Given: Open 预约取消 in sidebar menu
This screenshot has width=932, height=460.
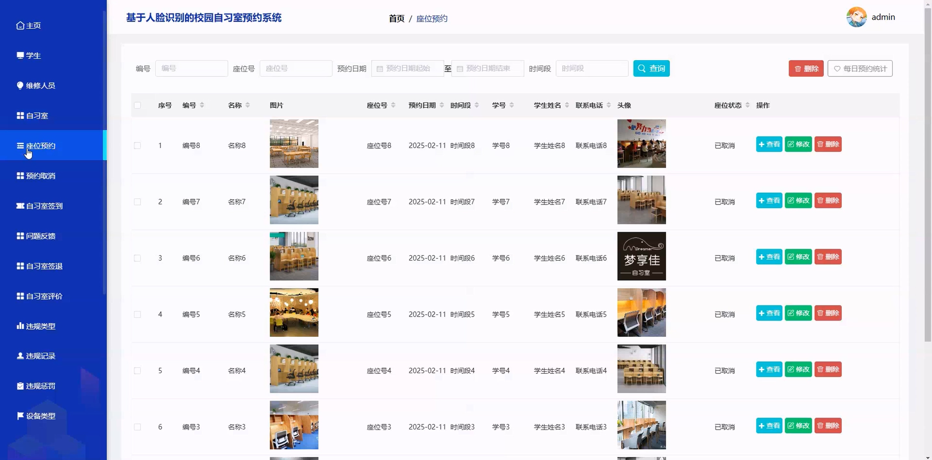Looking at the screenshot, I should pos(41,176).
